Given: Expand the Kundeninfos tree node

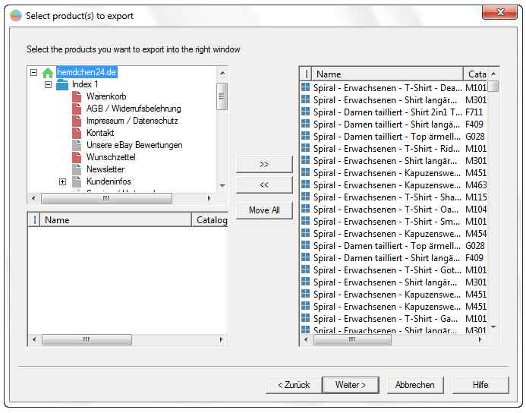Looking at the screenshot, I should (x=62, y=182).
